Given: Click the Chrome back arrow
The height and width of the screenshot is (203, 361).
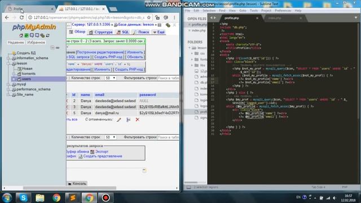Looking at the screenshot, I should 7,17.
